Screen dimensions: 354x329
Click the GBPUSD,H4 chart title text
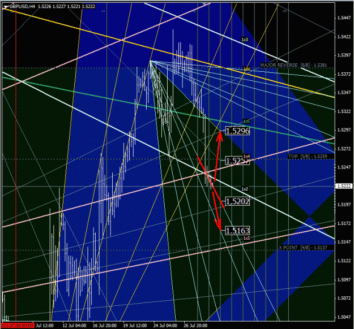(22, 7)
